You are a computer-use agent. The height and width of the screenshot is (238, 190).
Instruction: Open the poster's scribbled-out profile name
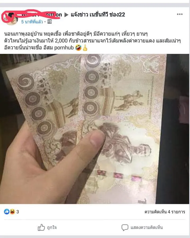pos(40,15)
